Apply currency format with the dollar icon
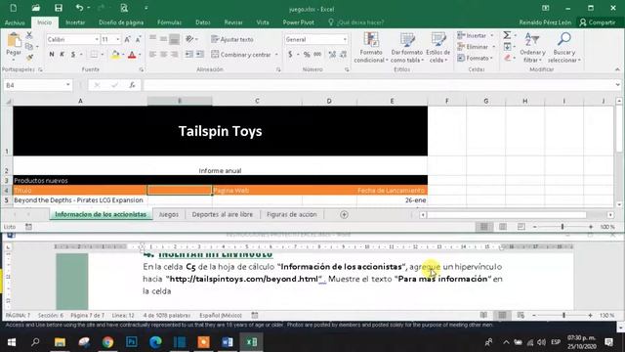This screenshot has width=625, height=352. coord(290,55)
